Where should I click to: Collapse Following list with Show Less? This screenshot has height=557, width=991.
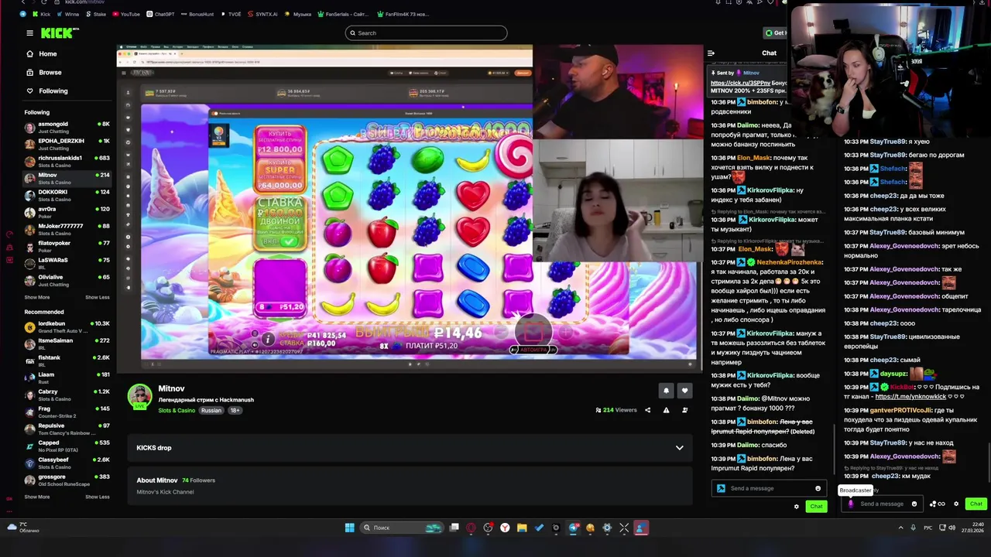[x=97, y=297]
